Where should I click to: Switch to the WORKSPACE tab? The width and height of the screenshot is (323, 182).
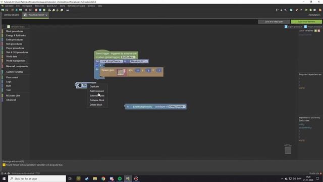click(12, 15)
